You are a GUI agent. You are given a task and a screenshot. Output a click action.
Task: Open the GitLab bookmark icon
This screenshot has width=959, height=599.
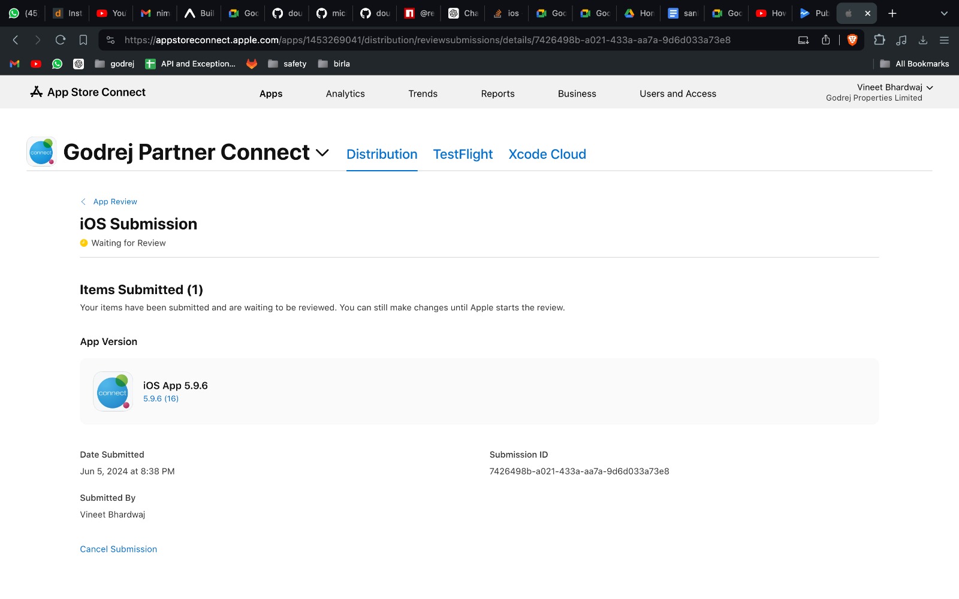pyautogui.click(x=252, y=63)
